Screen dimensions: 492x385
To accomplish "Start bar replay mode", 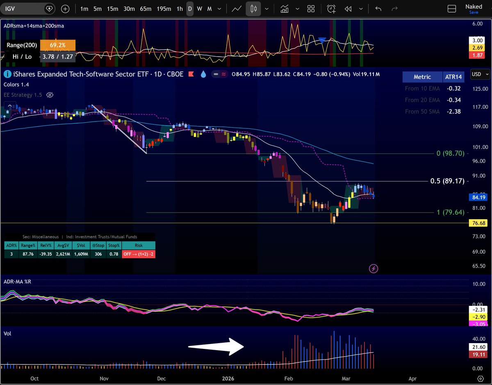I will (348, 9).
